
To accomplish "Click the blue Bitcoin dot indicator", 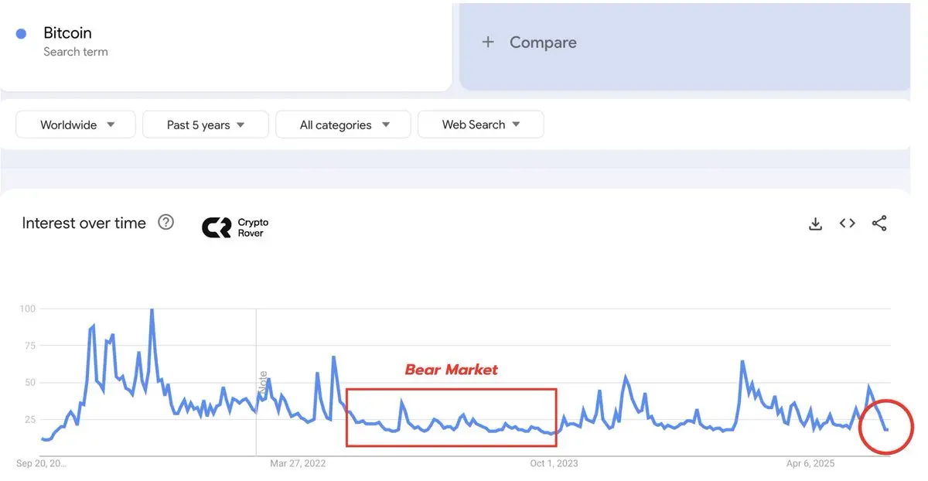I will coord(22,33).
